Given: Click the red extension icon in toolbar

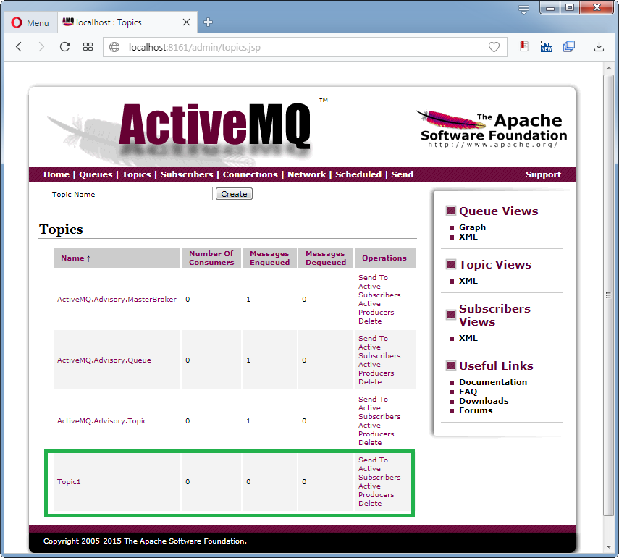Looking at the screenshot, I should [524, 46].
